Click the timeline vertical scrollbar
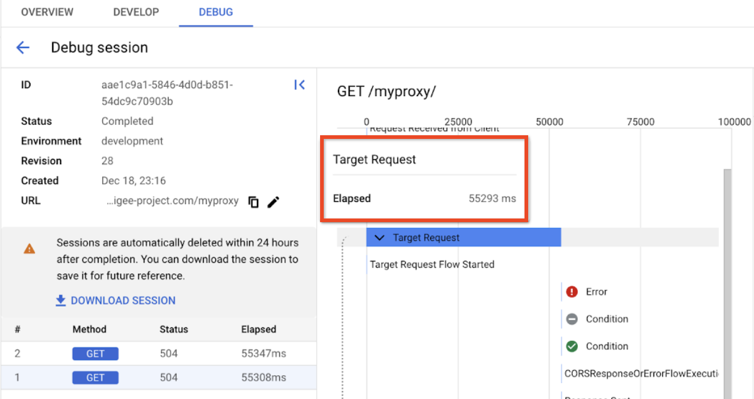 tap(727, 275)
